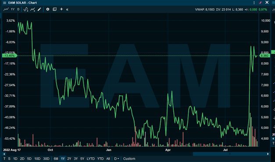
Task: Switch to the 30D range
Action: pyautogui.click(x=46, y=159)
